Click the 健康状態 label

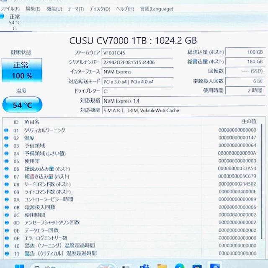21,52
